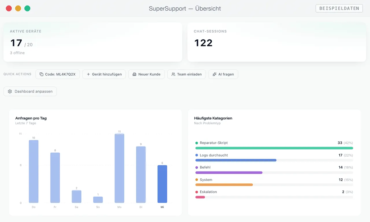This screenshot has height=222, width=370.
Task: Select the Do bar in the chart
Action: tap(34, 172)
